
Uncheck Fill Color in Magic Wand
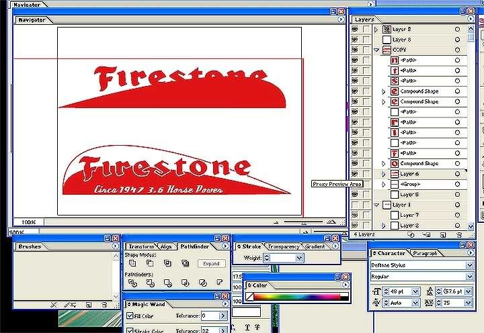tap(130, 316)
